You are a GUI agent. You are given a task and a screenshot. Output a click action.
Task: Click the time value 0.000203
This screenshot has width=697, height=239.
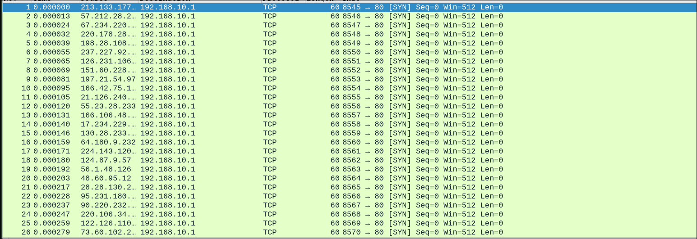pyautogui.click(x=51, y=178)
